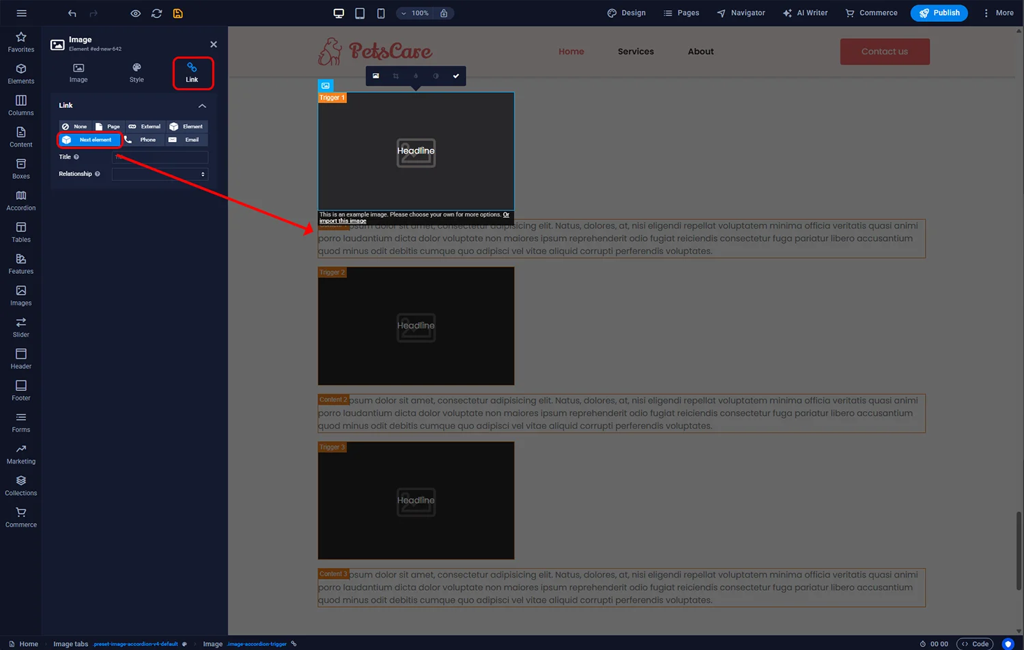Click the refresh icon in top toolbar
The height and width of the screenshot is (650, 1024).
(x=156, y=14)
